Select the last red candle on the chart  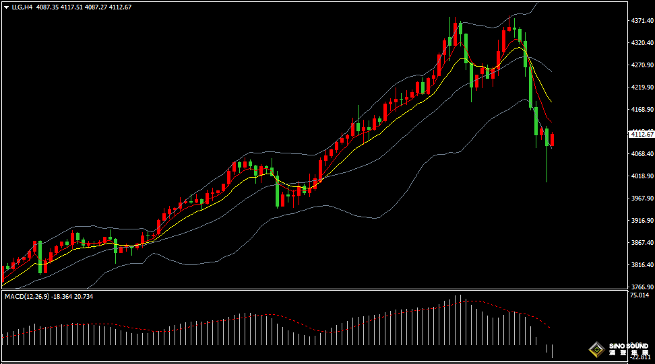(x=553, y=140)
